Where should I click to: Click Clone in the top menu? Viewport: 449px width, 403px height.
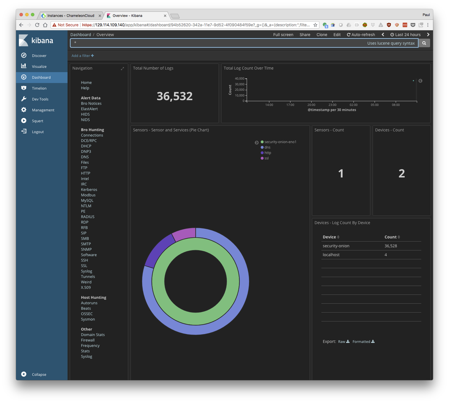pyautogui.click(x=322, y=35)
